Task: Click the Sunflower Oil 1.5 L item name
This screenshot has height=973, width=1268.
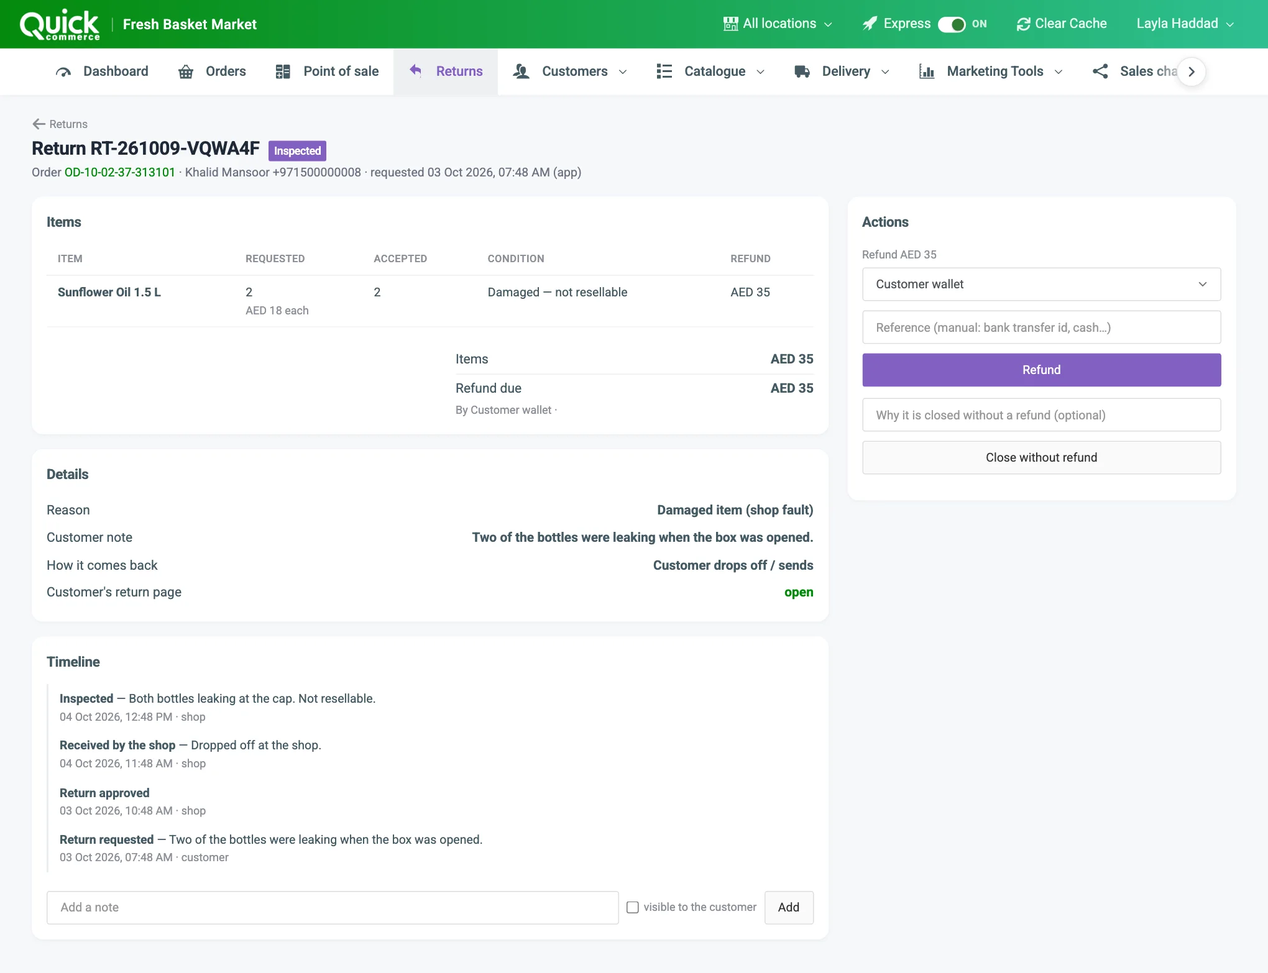Action: 109,292
